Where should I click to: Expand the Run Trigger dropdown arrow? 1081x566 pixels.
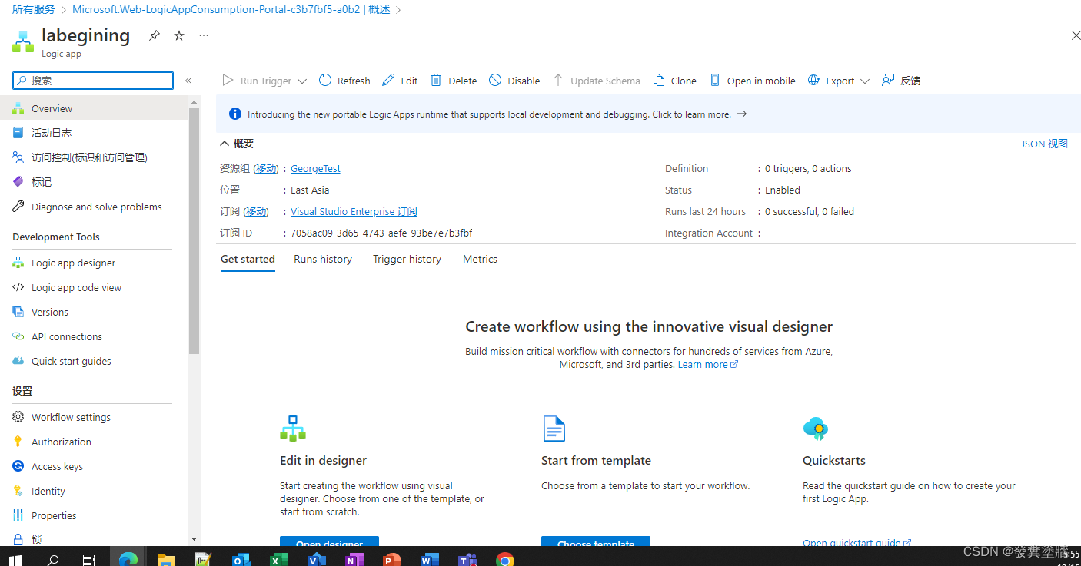point(302,81)
